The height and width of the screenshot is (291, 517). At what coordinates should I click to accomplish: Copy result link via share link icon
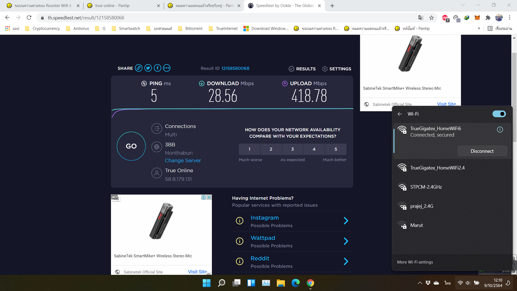point(139,68)
